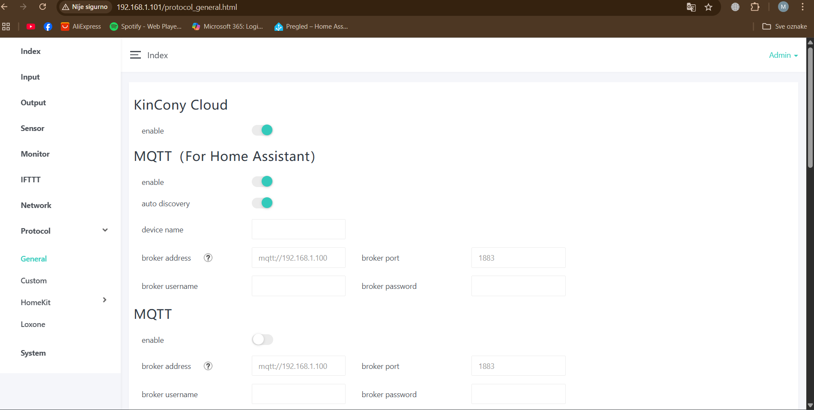Click the device name input field
Screen dimensions: 814x410
pyautogui.click(x=298, y=229)
